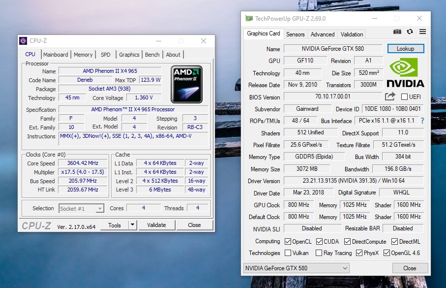Open the Socket #1 selection dropdown
The height and width of the screenshot is (288, 446).
pos(81,209)
